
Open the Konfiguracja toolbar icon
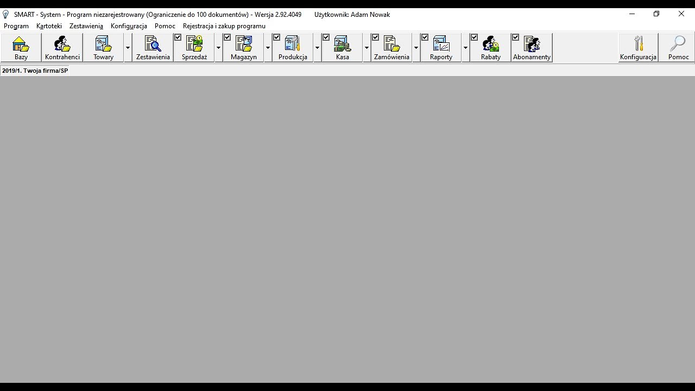639,48
